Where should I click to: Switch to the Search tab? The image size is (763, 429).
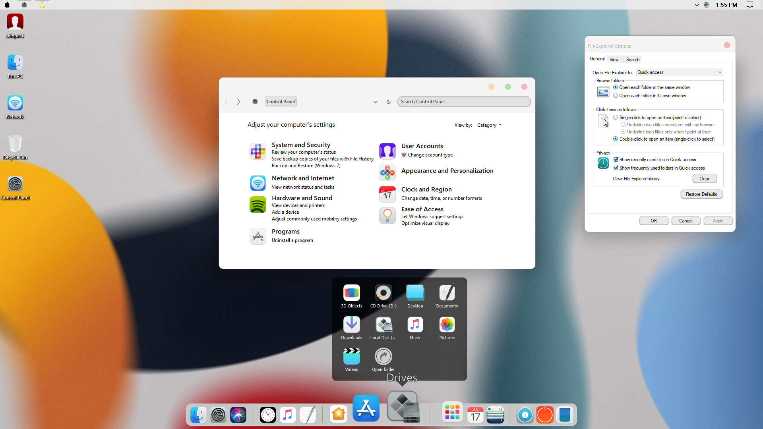(633, 60)
